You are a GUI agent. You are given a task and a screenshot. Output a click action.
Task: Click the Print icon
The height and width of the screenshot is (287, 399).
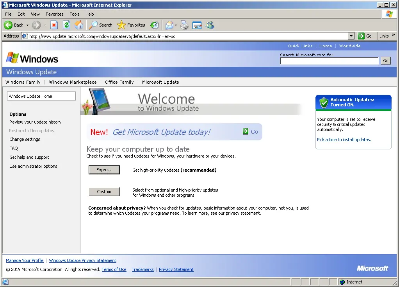[x=185, y=25]
